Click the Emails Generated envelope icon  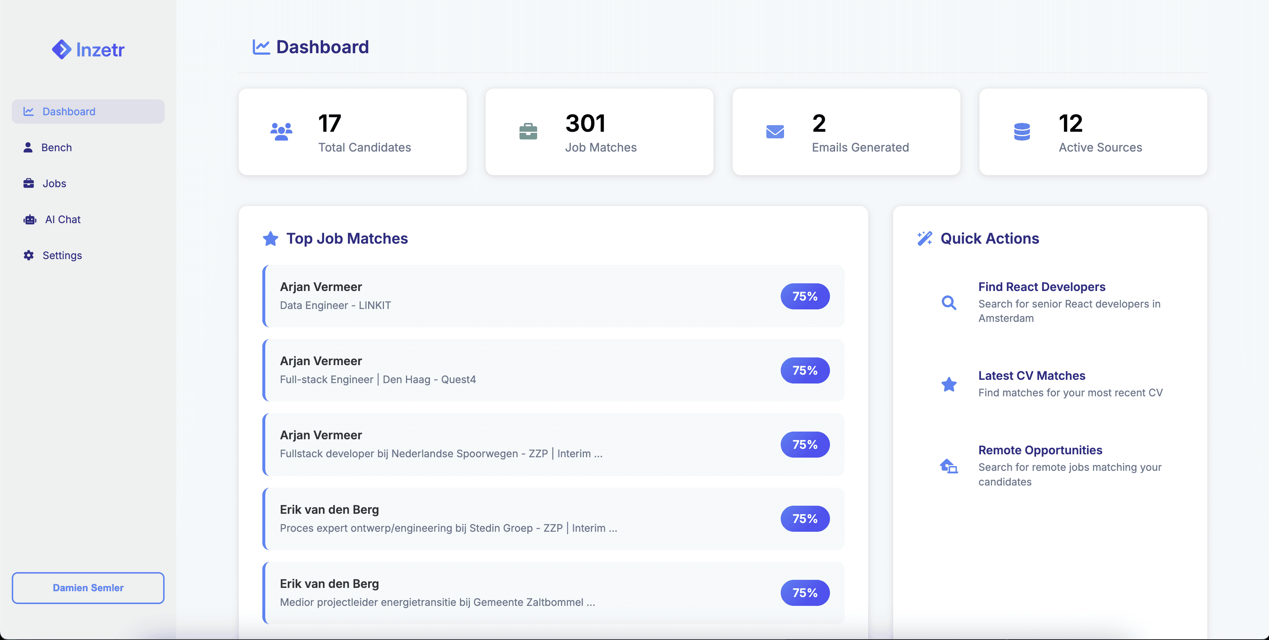pyautogui.click(x=775, y=131)
